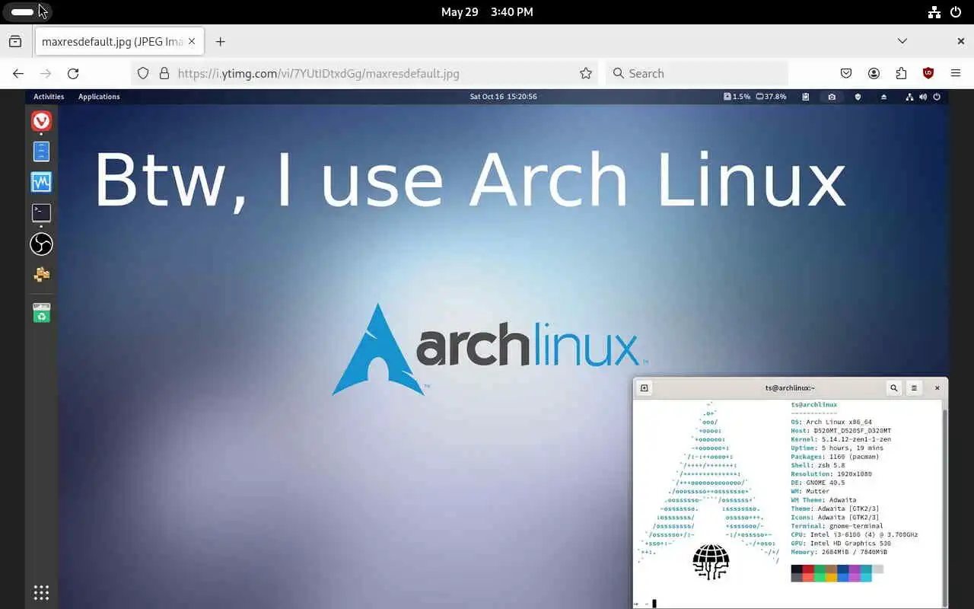This screenshot has width=974, height=609.
Task: Open the Firefox hamburger application menu
Action: coord(956,73)
